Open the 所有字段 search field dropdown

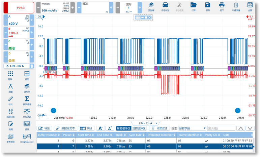192,128
